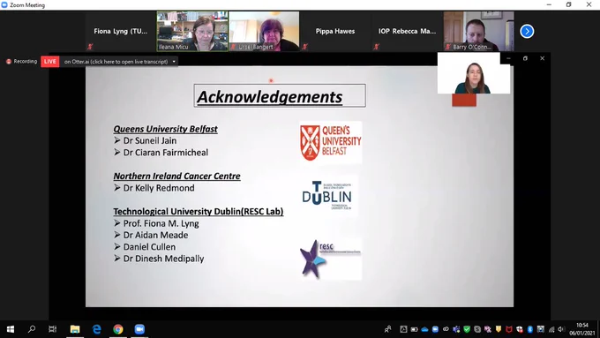Click muted mic icon on Ursel Bangert tile
This screenshot has width=600, height=338.
pos(234,47)
